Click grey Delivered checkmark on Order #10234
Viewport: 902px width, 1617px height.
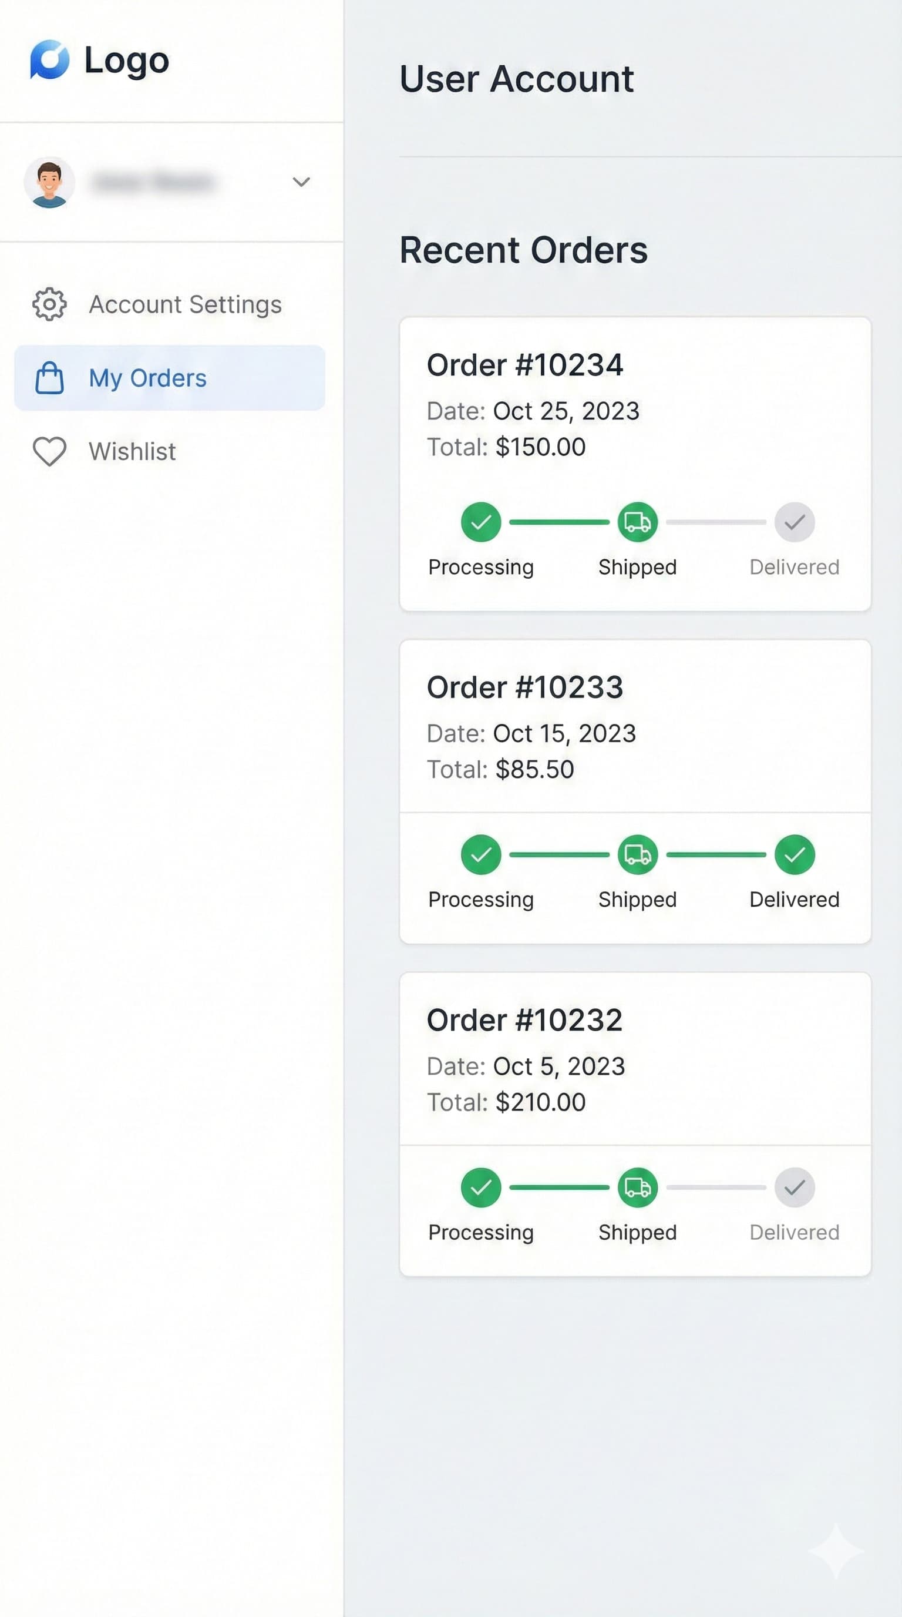(795, 522)
